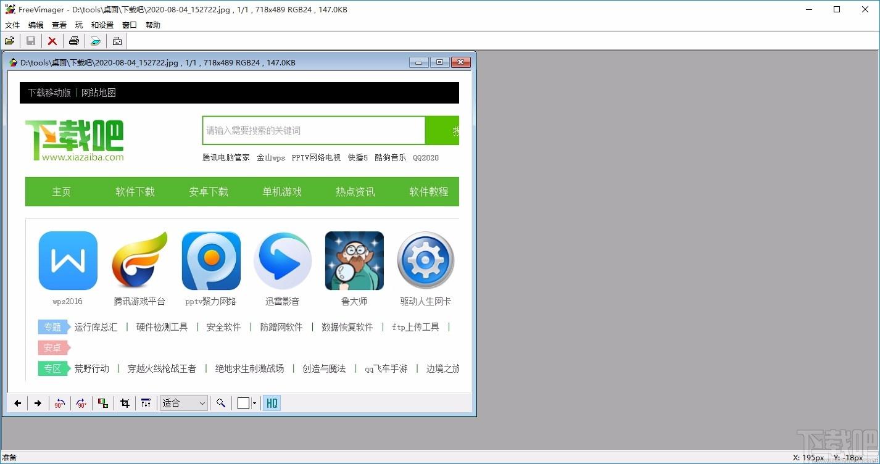880x464 pixels.
Task: Open the 查看 menu
Action: (x=59, y=25)
